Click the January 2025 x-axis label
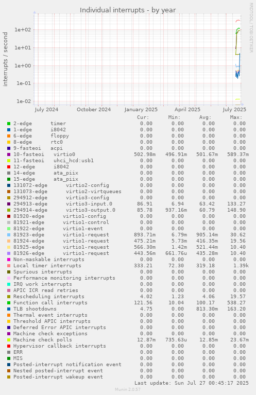Screen dimensions: 256x395 141,110
